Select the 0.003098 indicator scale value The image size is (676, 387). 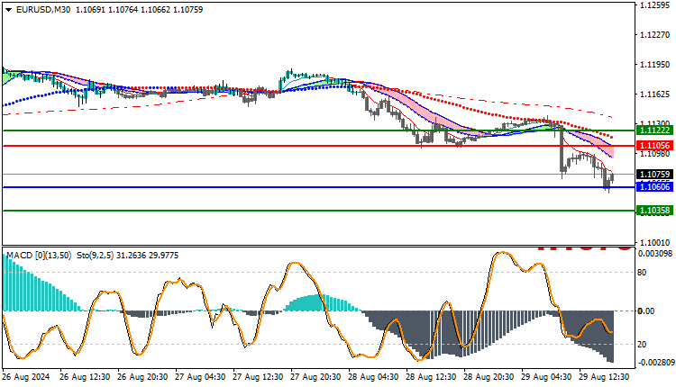(x=655, y=254)
